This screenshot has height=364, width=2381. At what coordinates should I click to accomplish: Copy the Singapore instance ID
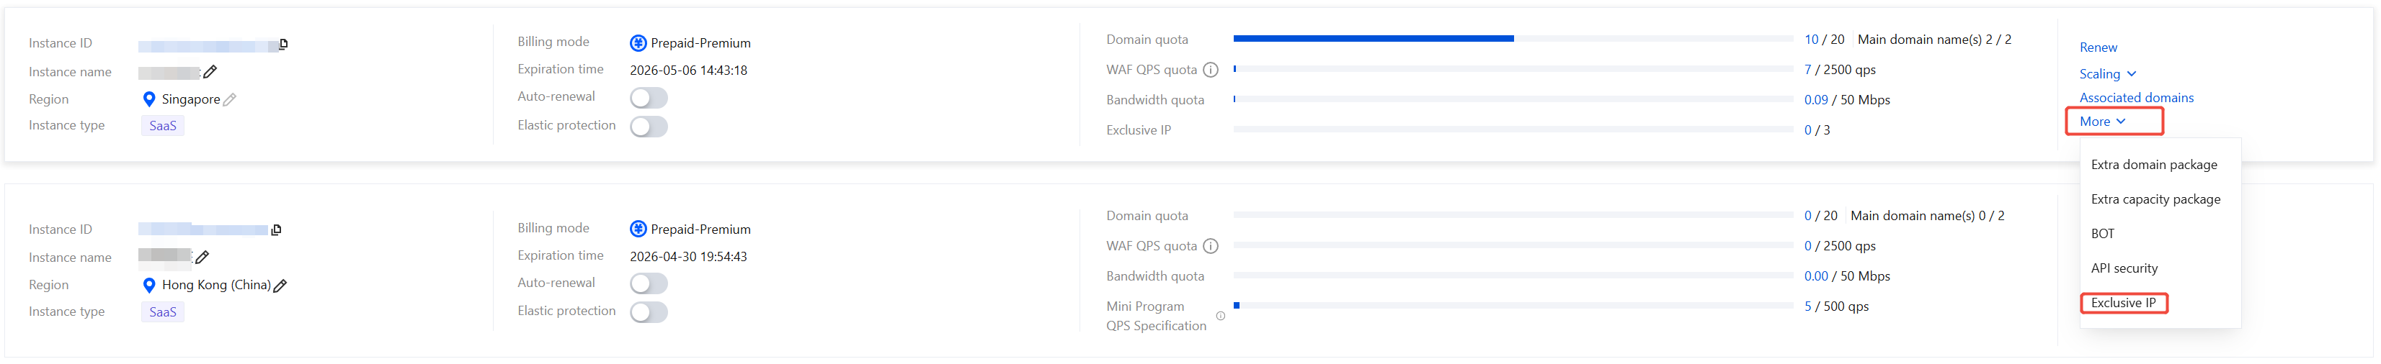coord(284,43)
